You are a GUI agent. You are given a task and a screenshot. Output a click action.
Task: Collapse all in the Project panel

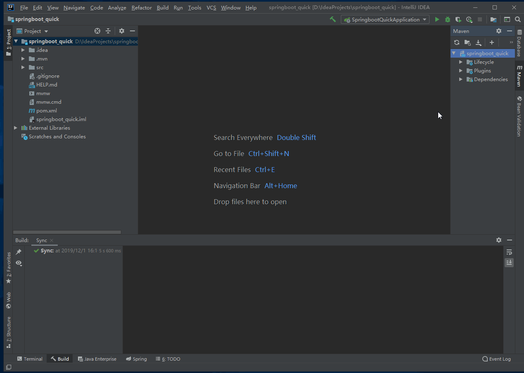(108, 31)
